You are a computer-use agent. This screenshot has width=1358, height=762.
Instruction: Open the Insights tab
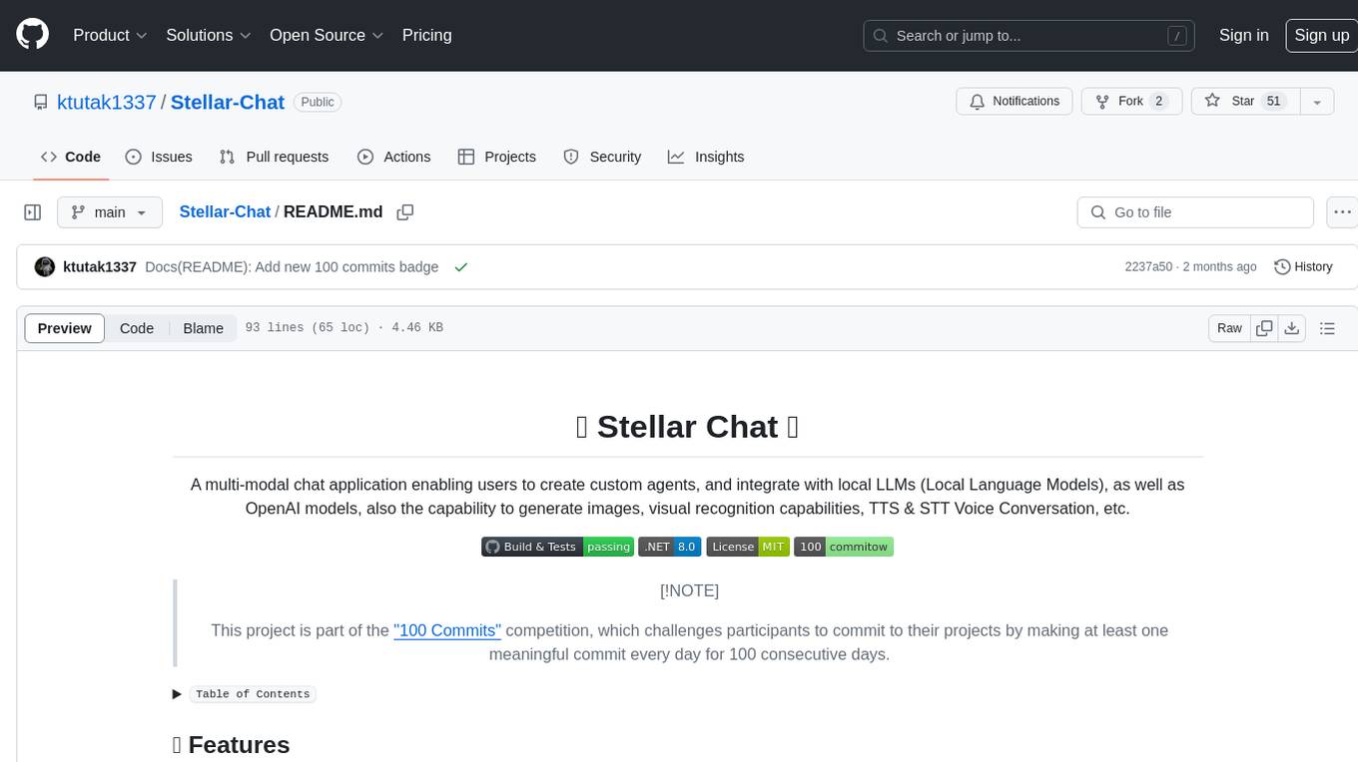click(706, 157)
